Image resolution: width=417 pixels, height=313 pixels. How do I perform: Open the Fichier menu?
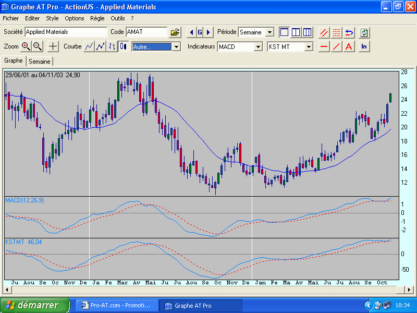pyautogui.click(x=11, y=18)
